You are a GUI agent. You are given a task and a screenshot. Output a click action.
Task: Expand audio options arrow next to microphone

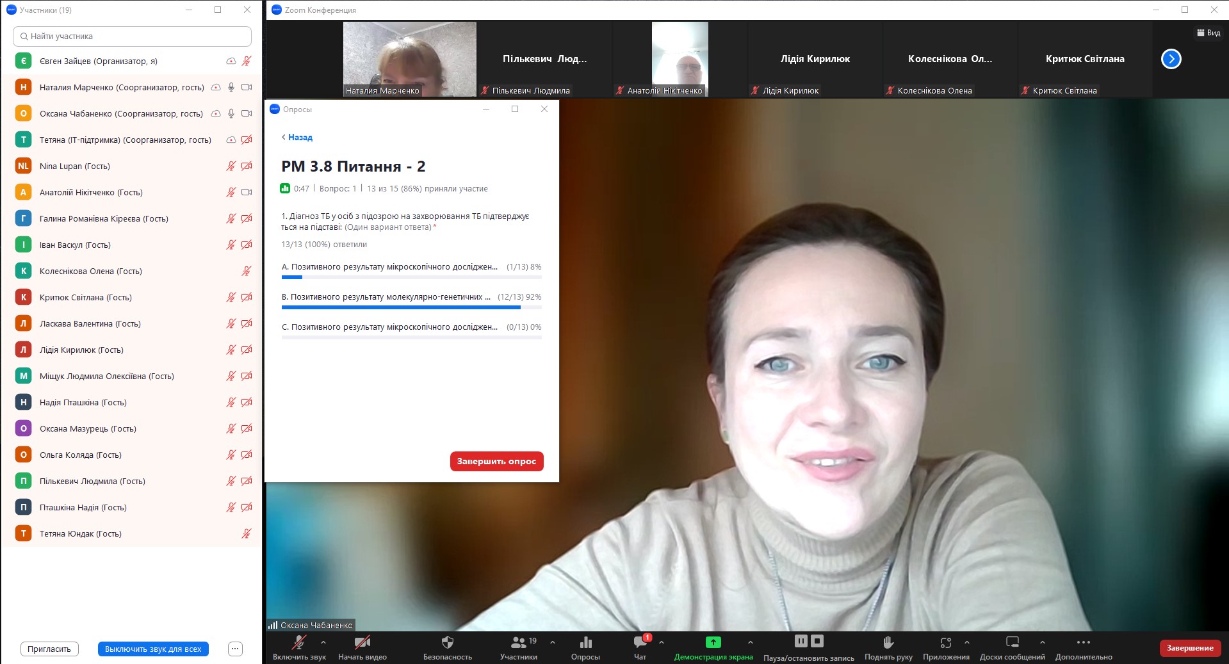323,642
